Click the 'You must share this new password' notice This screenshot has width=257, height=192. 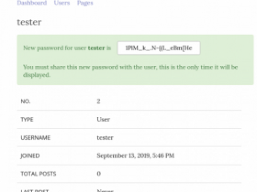130,71
